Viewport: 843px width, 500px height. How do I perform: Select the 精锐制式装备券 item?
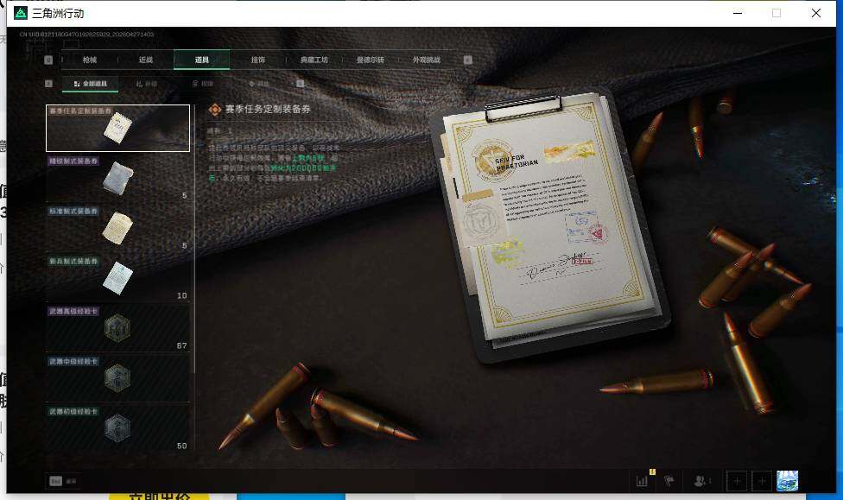[x=117, y=178]
